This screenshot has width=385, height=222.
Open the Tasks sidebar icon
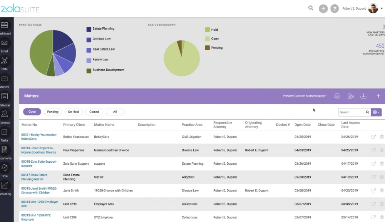4,132
